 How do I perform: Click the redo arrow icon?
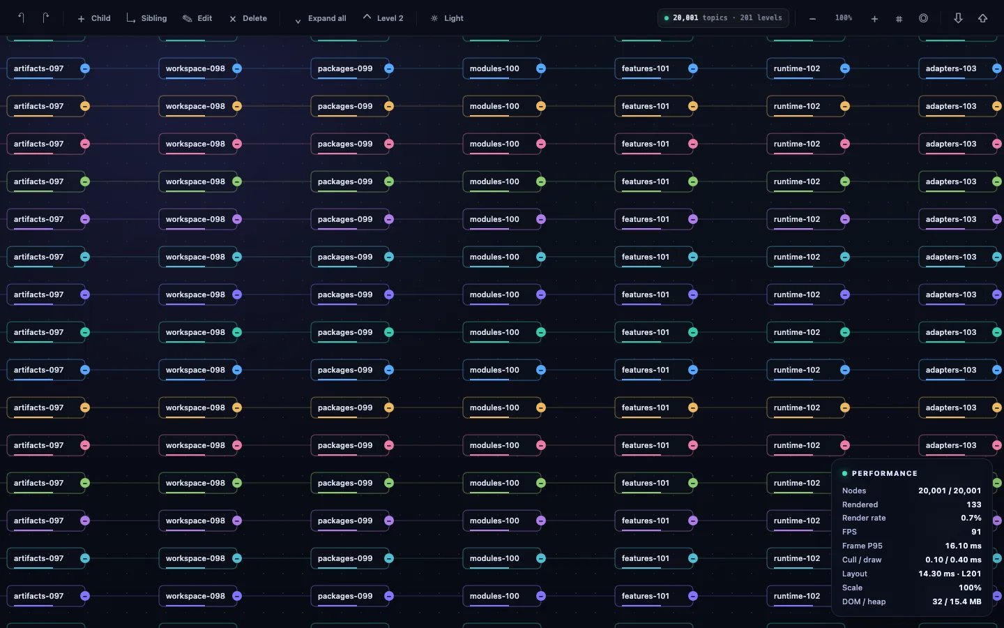pyautogui.click(x=46, y=18)
